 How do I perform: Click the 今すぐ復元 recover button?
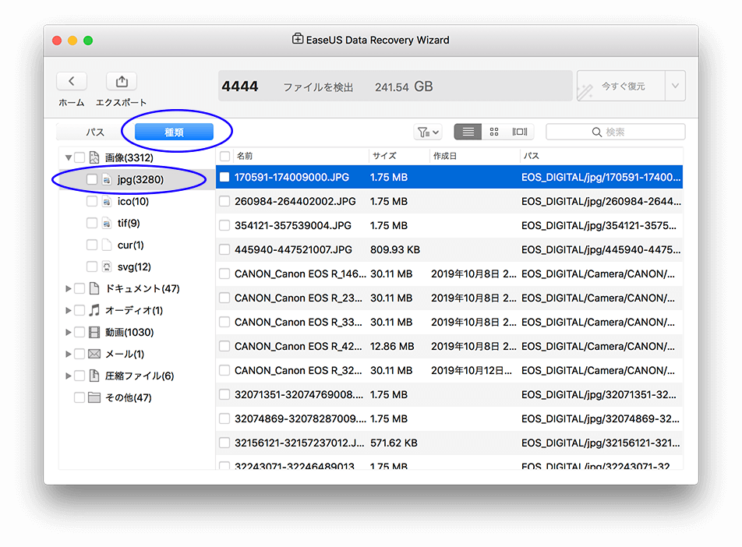click(x=621, y=86)
